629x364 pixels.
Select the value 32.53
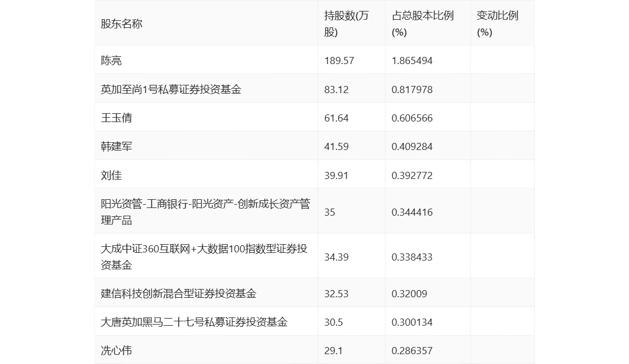(336, 293)
